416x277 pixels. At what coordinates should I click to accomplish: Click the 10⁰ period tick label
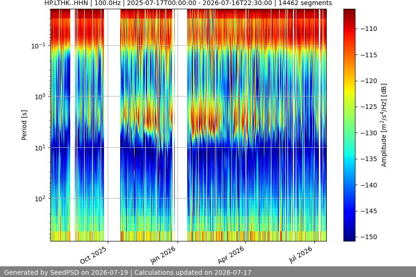(x=40, y=96)
